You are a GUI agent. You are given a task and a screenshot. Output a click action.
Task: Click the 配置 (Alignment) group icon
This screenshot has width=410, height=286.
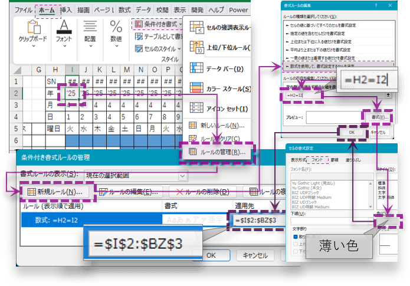(90, 28)
